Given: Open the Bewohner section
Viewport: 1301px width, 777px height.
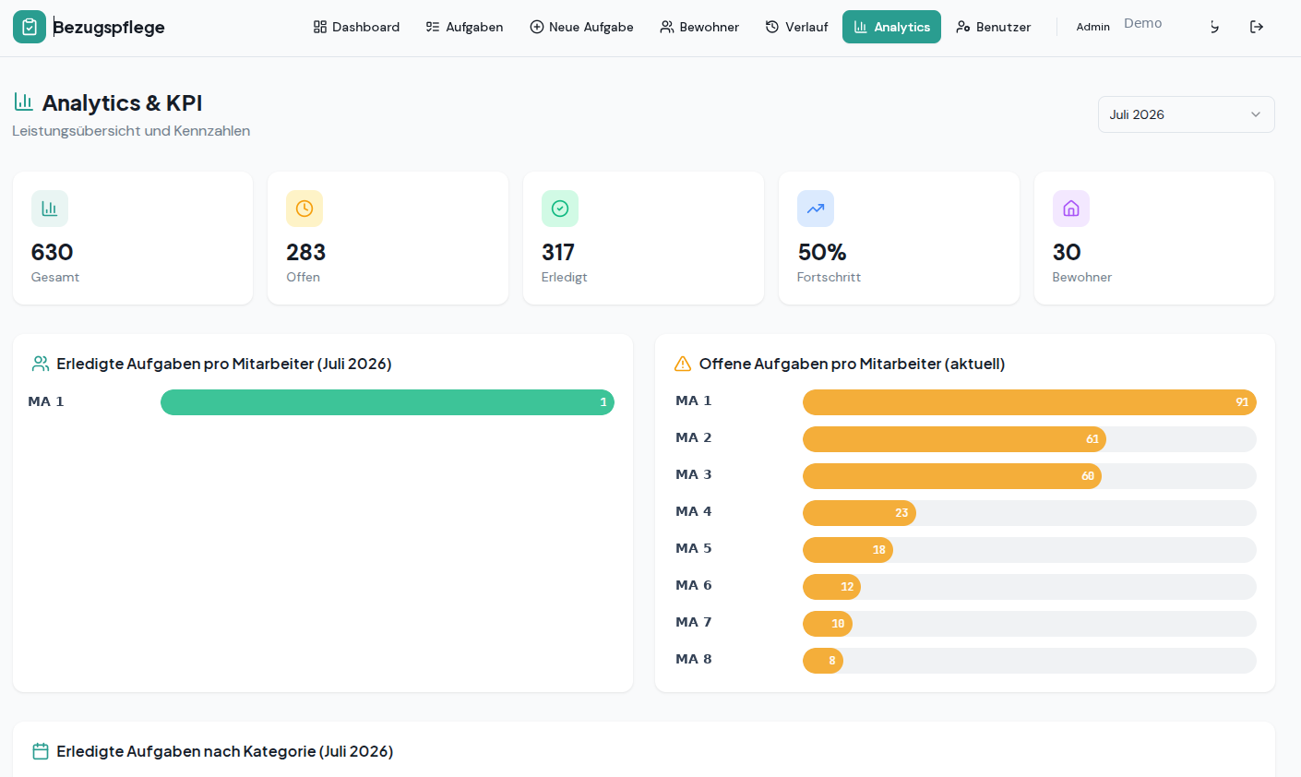Looking at the screenshot, I should click(x=699, y=27).
